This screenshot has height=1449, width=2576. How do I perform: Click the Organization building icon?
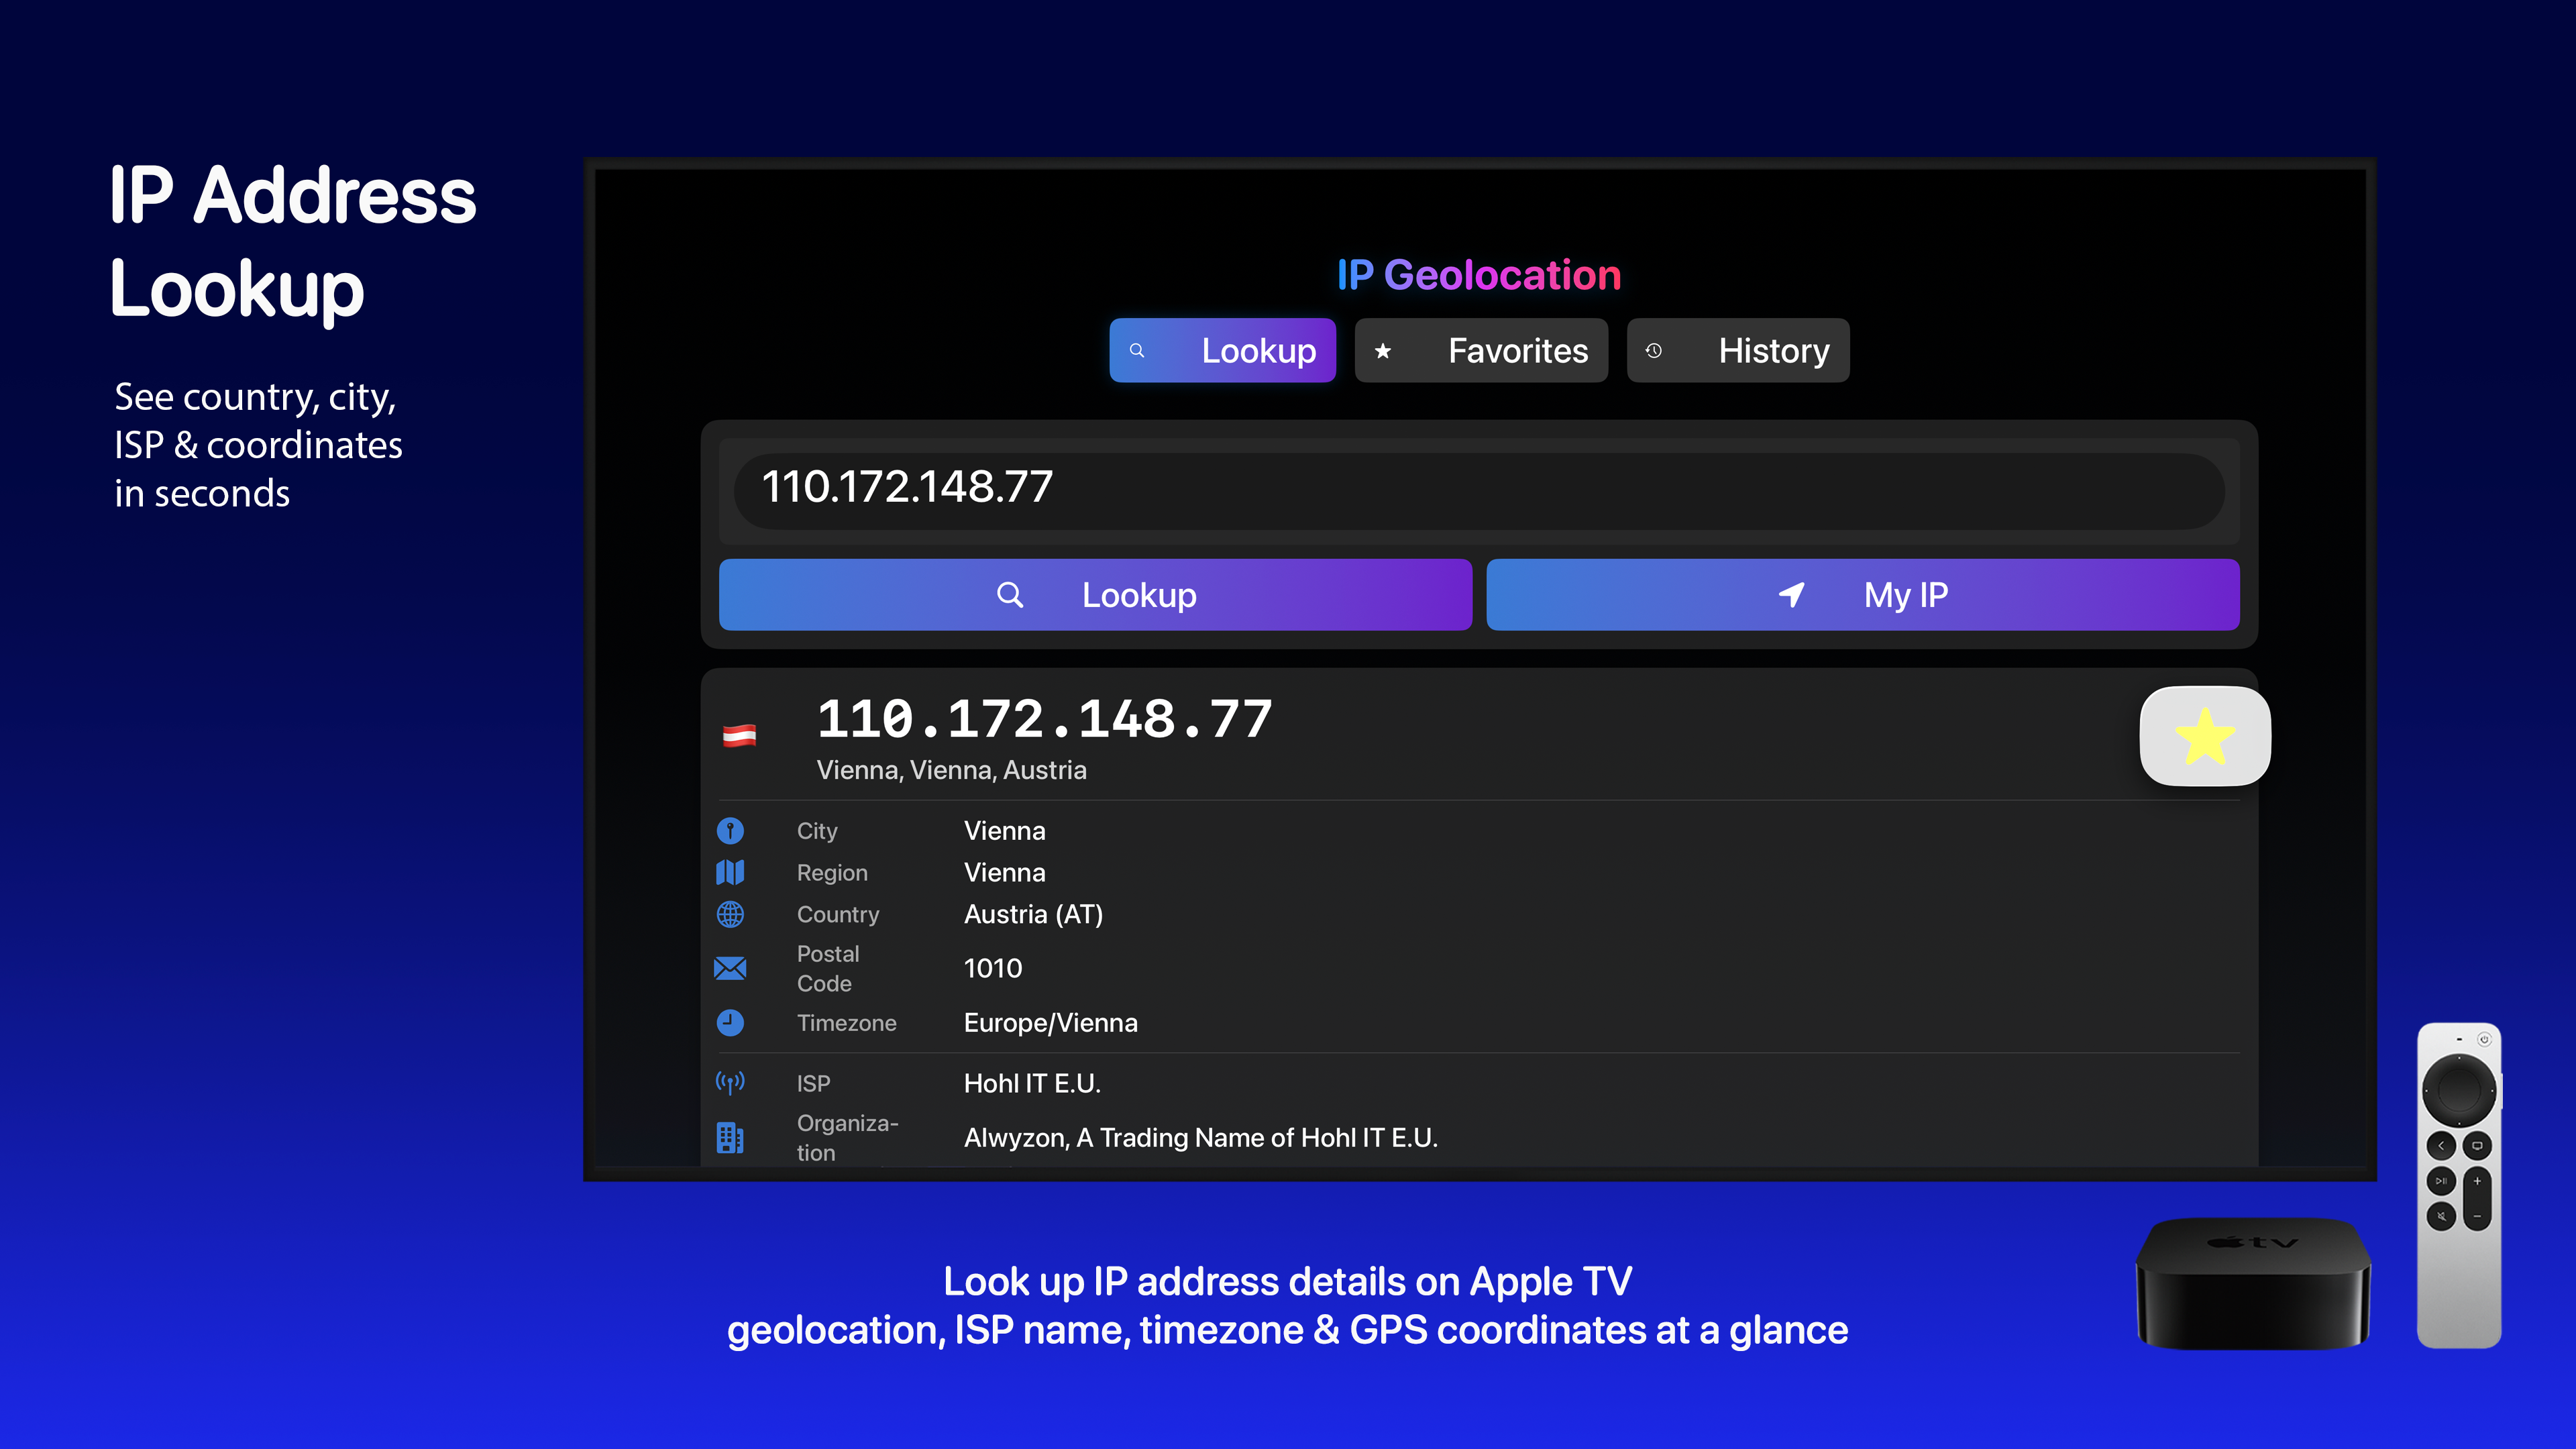click(730, 1137)
